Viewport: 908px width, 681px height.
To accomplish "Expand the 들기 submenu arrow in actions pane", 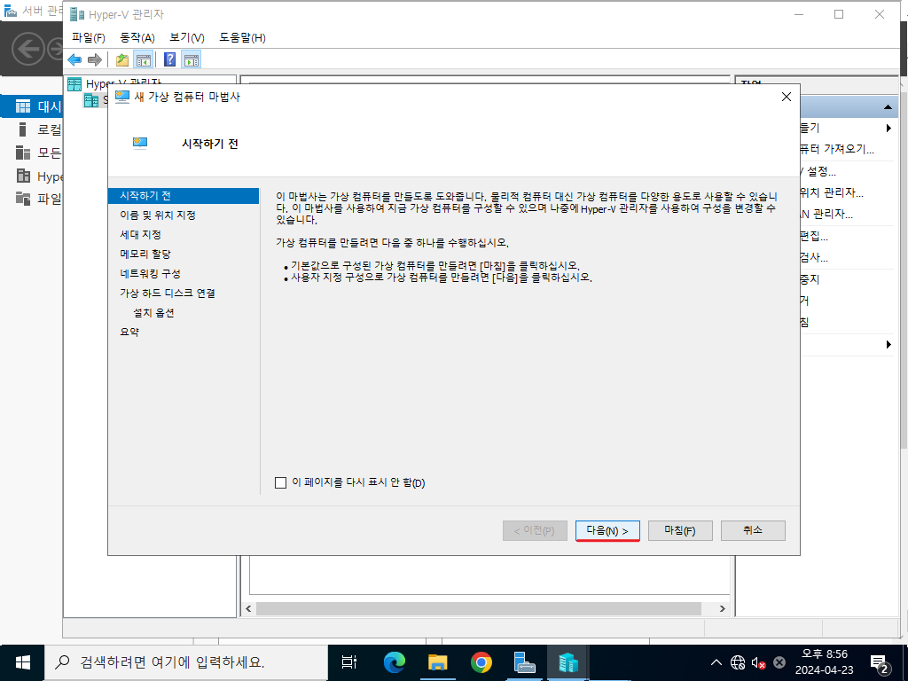I will click(888, 128).
